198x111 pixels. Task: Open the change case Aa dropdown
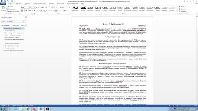point(42,7)
